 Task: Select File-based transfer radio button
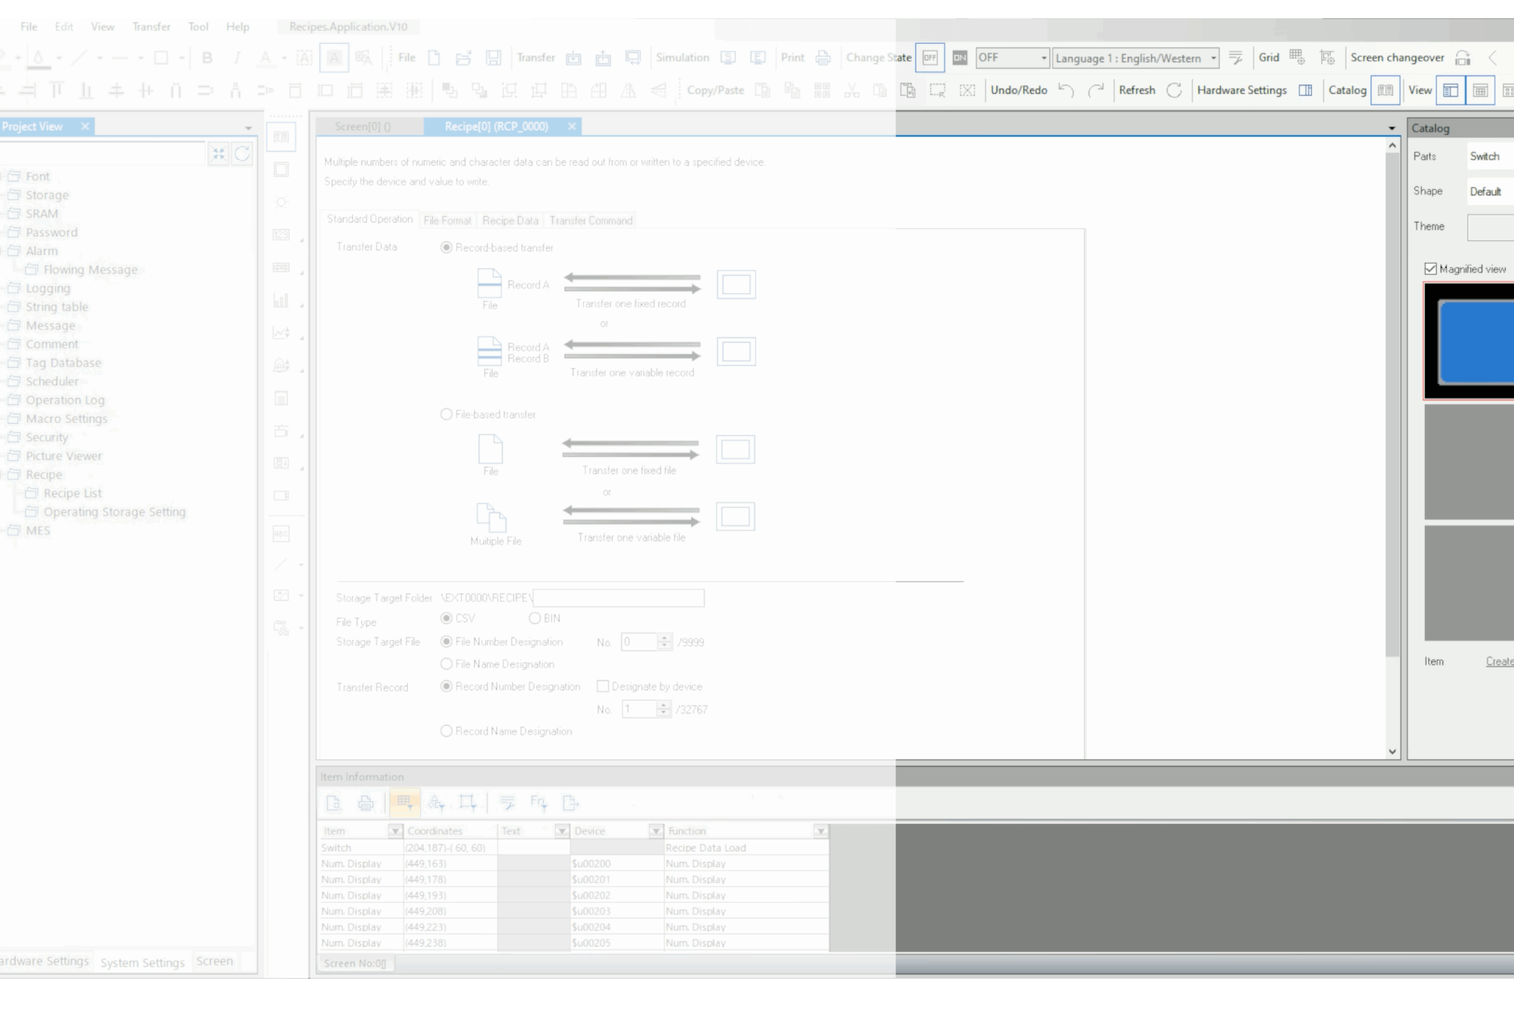point(446,414)
